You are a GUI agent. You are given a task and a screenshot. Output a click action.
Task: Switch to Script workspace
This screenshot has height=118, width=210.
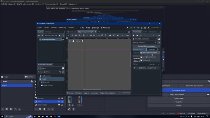pos(95,28)
